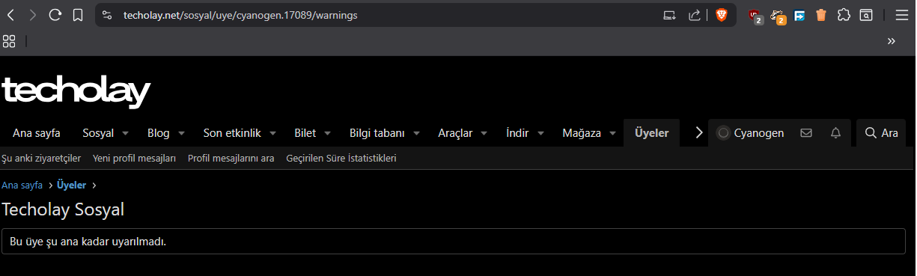
Task: Go to Ana sayfa in the navigation
Action: click(x=37, y=133)
